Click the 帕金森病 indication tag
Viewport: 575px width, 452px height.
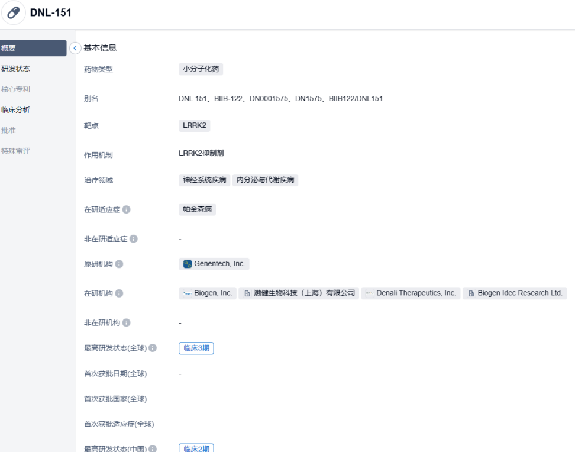[197, 209]
